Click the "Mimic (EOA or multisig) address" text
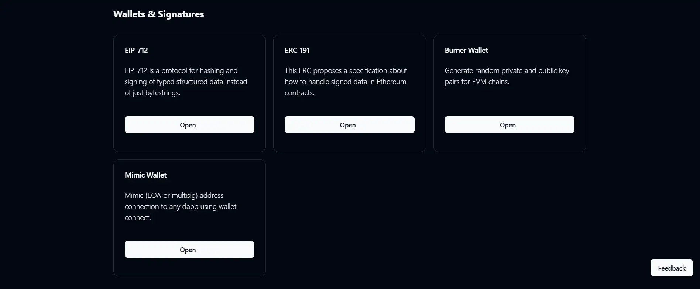The height and width of the screenshot is (289, 700). [x=174, y=195]
